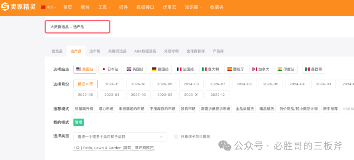
Task: Go to 首页 in top navigation
Action: click(x=68, y=7)
